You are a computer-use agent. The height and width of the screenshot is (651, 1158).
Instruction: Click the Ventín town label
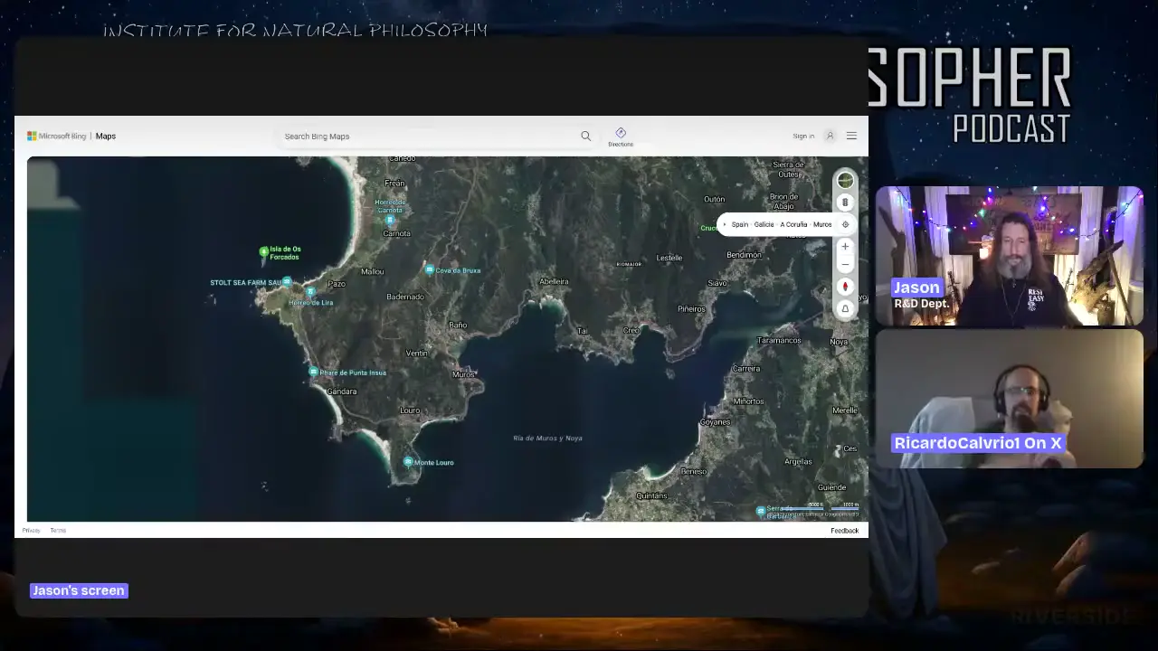tap(416, 353)
